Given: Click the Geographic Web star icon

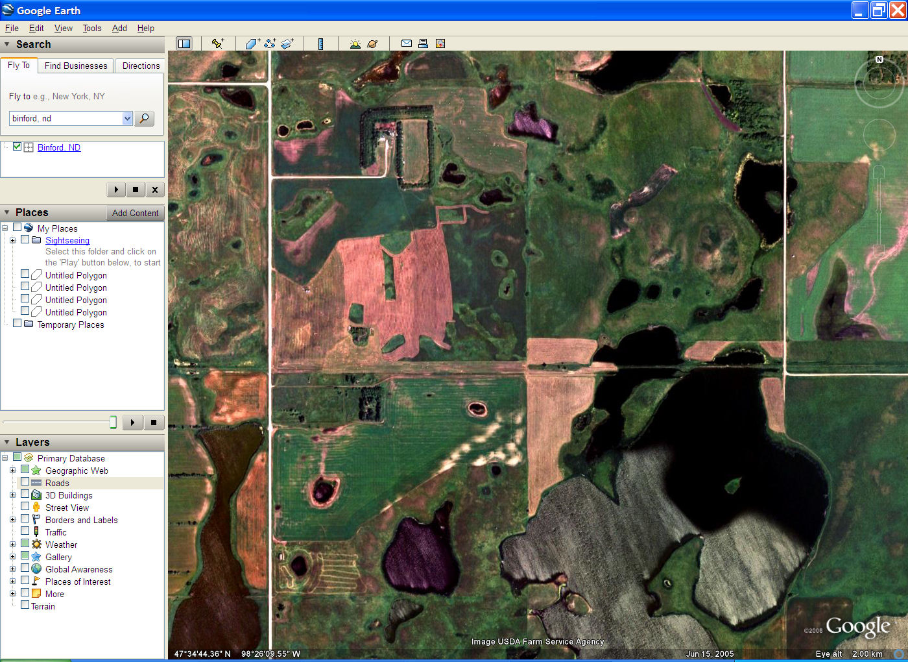Looking at the screenshot, I should 36,470.
